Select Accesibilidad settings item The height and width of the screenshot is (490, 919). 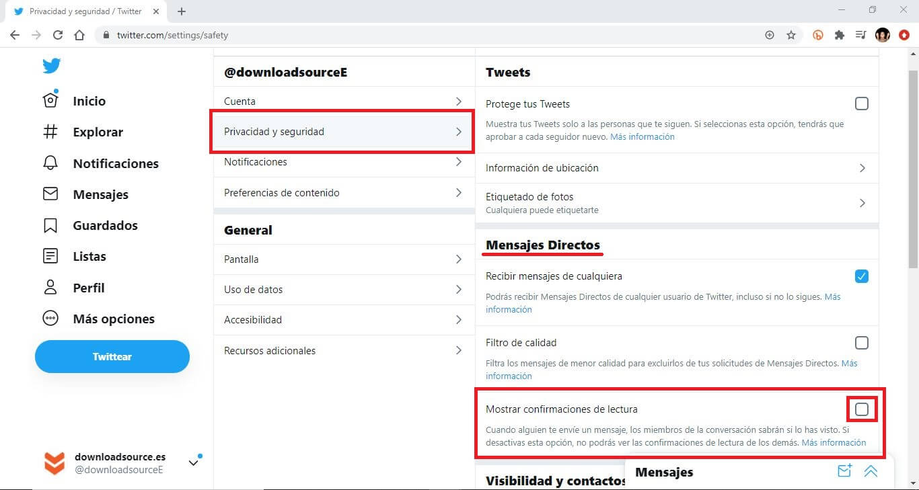[344, 319]
